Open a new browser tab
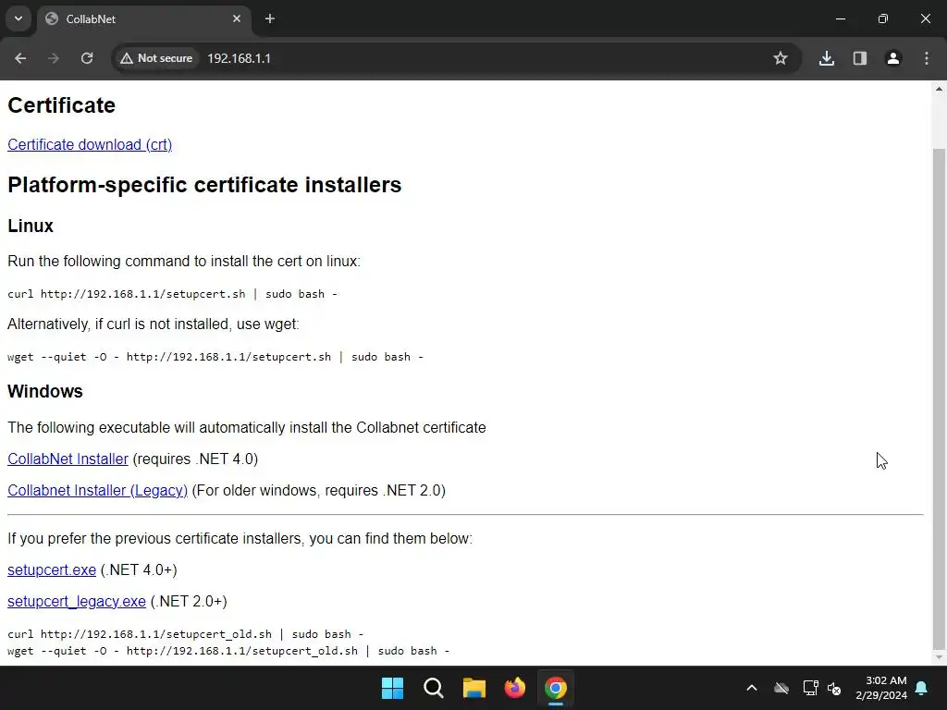Viewport: 947px width, 710px height. (270, 18)
